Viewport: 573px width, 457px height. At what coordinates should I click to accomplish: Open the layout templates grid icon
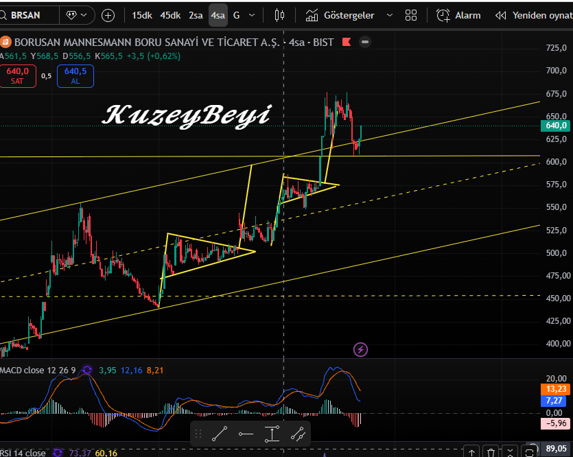pyautogui.click(x=411, y=15)
